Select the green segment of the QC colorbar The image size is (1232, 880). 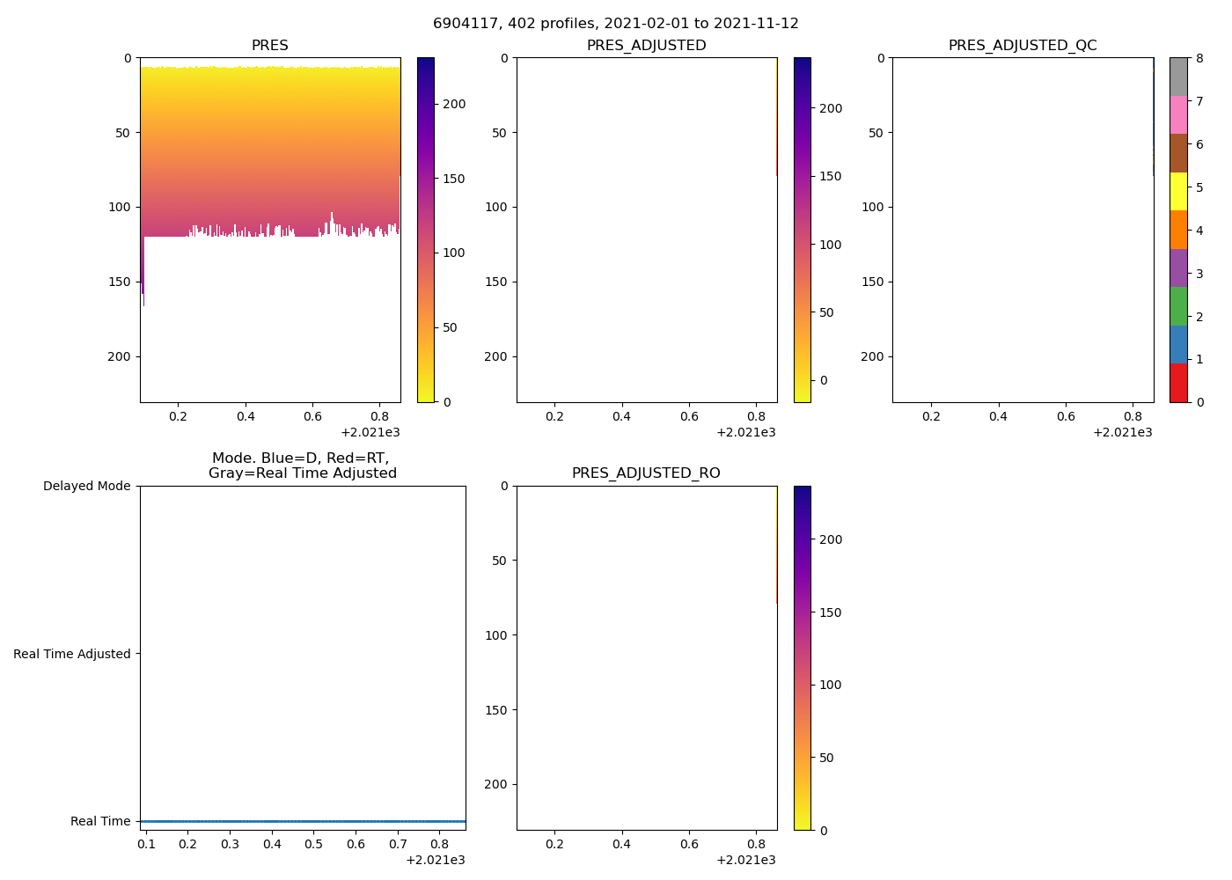tap(1178, 306)
